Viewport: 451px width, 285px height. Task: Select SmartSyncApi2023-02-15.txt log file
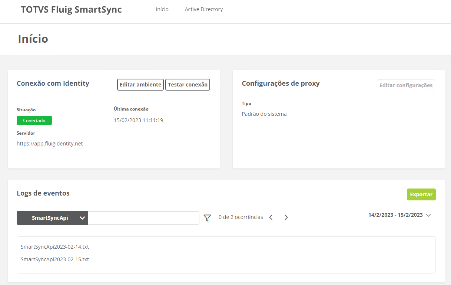55,259
